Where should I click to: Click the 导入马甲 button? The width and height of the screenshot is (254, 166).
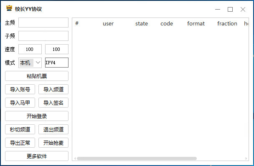20,103
